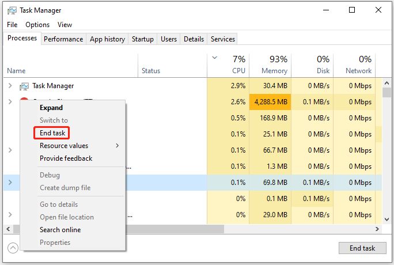Switch to the Users tab
The image size is (394, 265).
(x=169, y=39)
